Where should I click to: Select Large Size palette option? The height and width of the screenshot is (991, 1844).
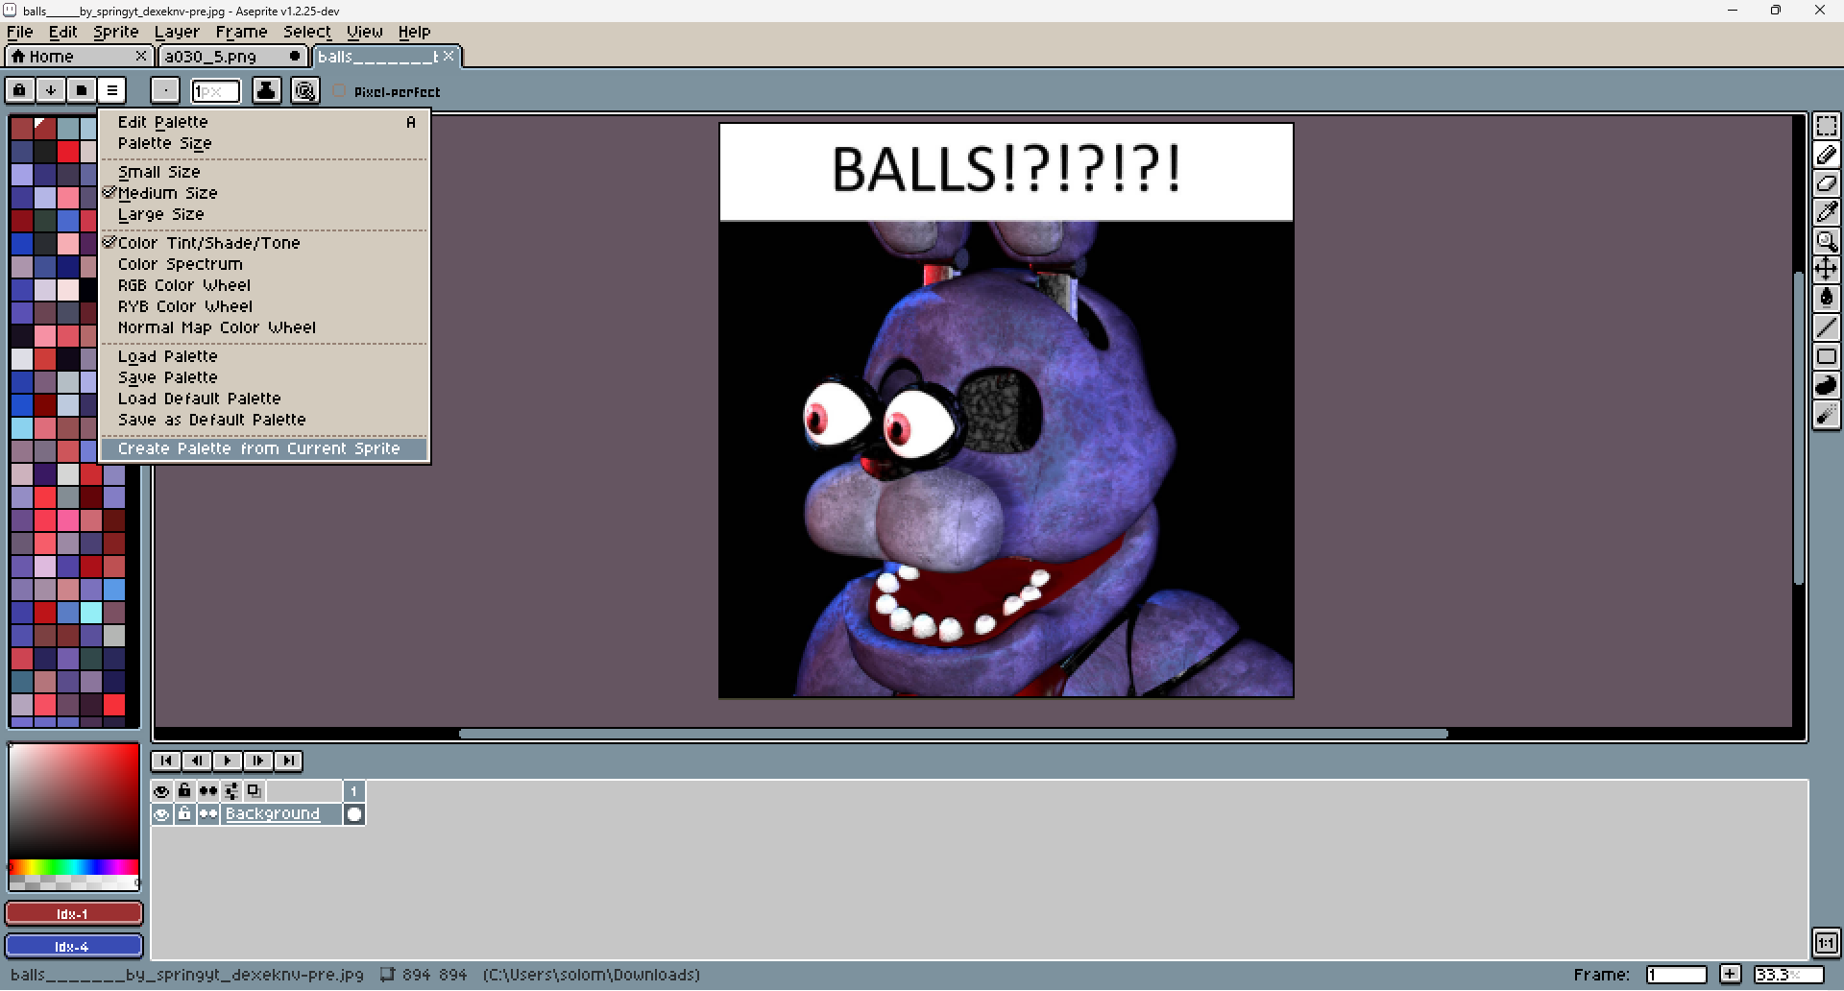(264, 214)
